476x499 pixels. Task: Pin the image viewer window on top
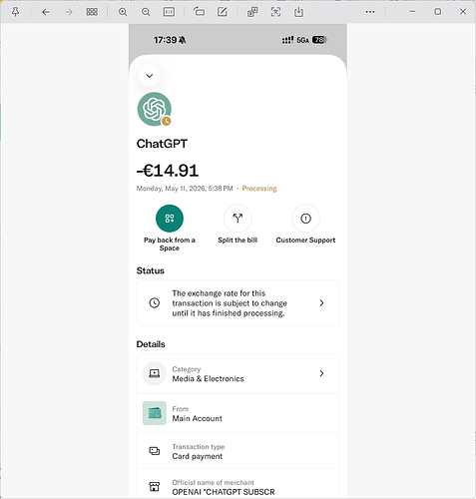click(15, 12)
